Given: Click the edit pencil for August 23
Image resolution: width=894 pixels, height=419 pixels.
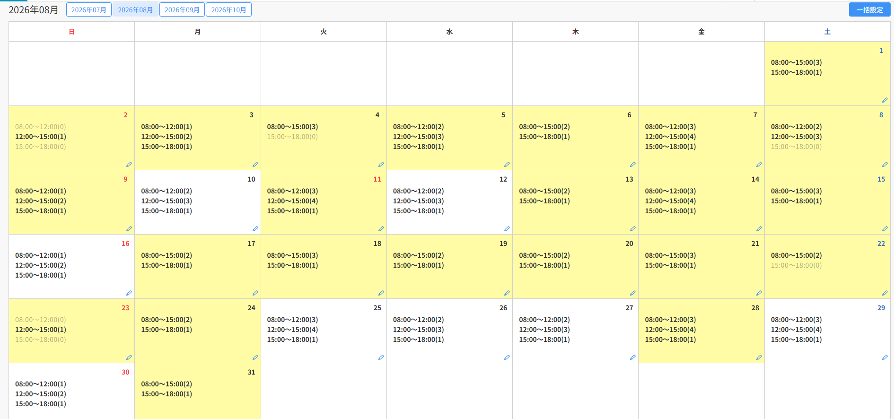Looking at the screenshot, I should 129,358.
